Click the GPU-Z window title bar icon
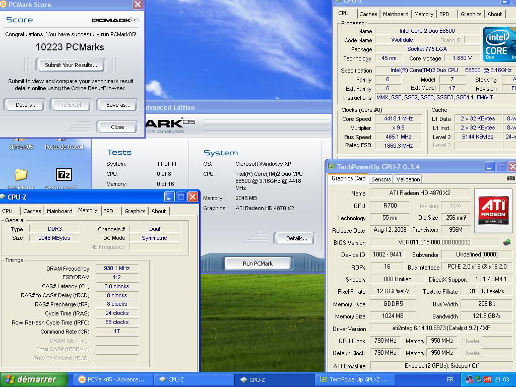The height and width of the screenshot is (387, 516). 331,166
